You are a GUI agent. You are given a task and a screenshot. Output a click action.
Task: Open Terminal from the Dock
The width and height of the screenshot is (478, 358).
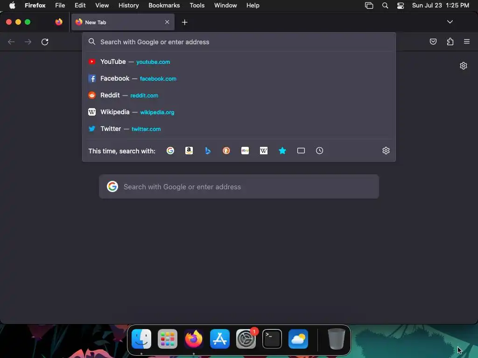272,339
